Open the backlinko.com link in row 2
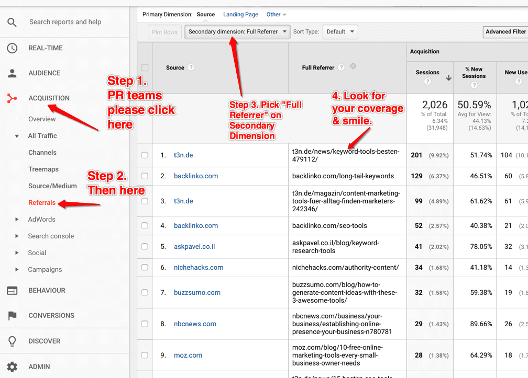 point(196,176)
